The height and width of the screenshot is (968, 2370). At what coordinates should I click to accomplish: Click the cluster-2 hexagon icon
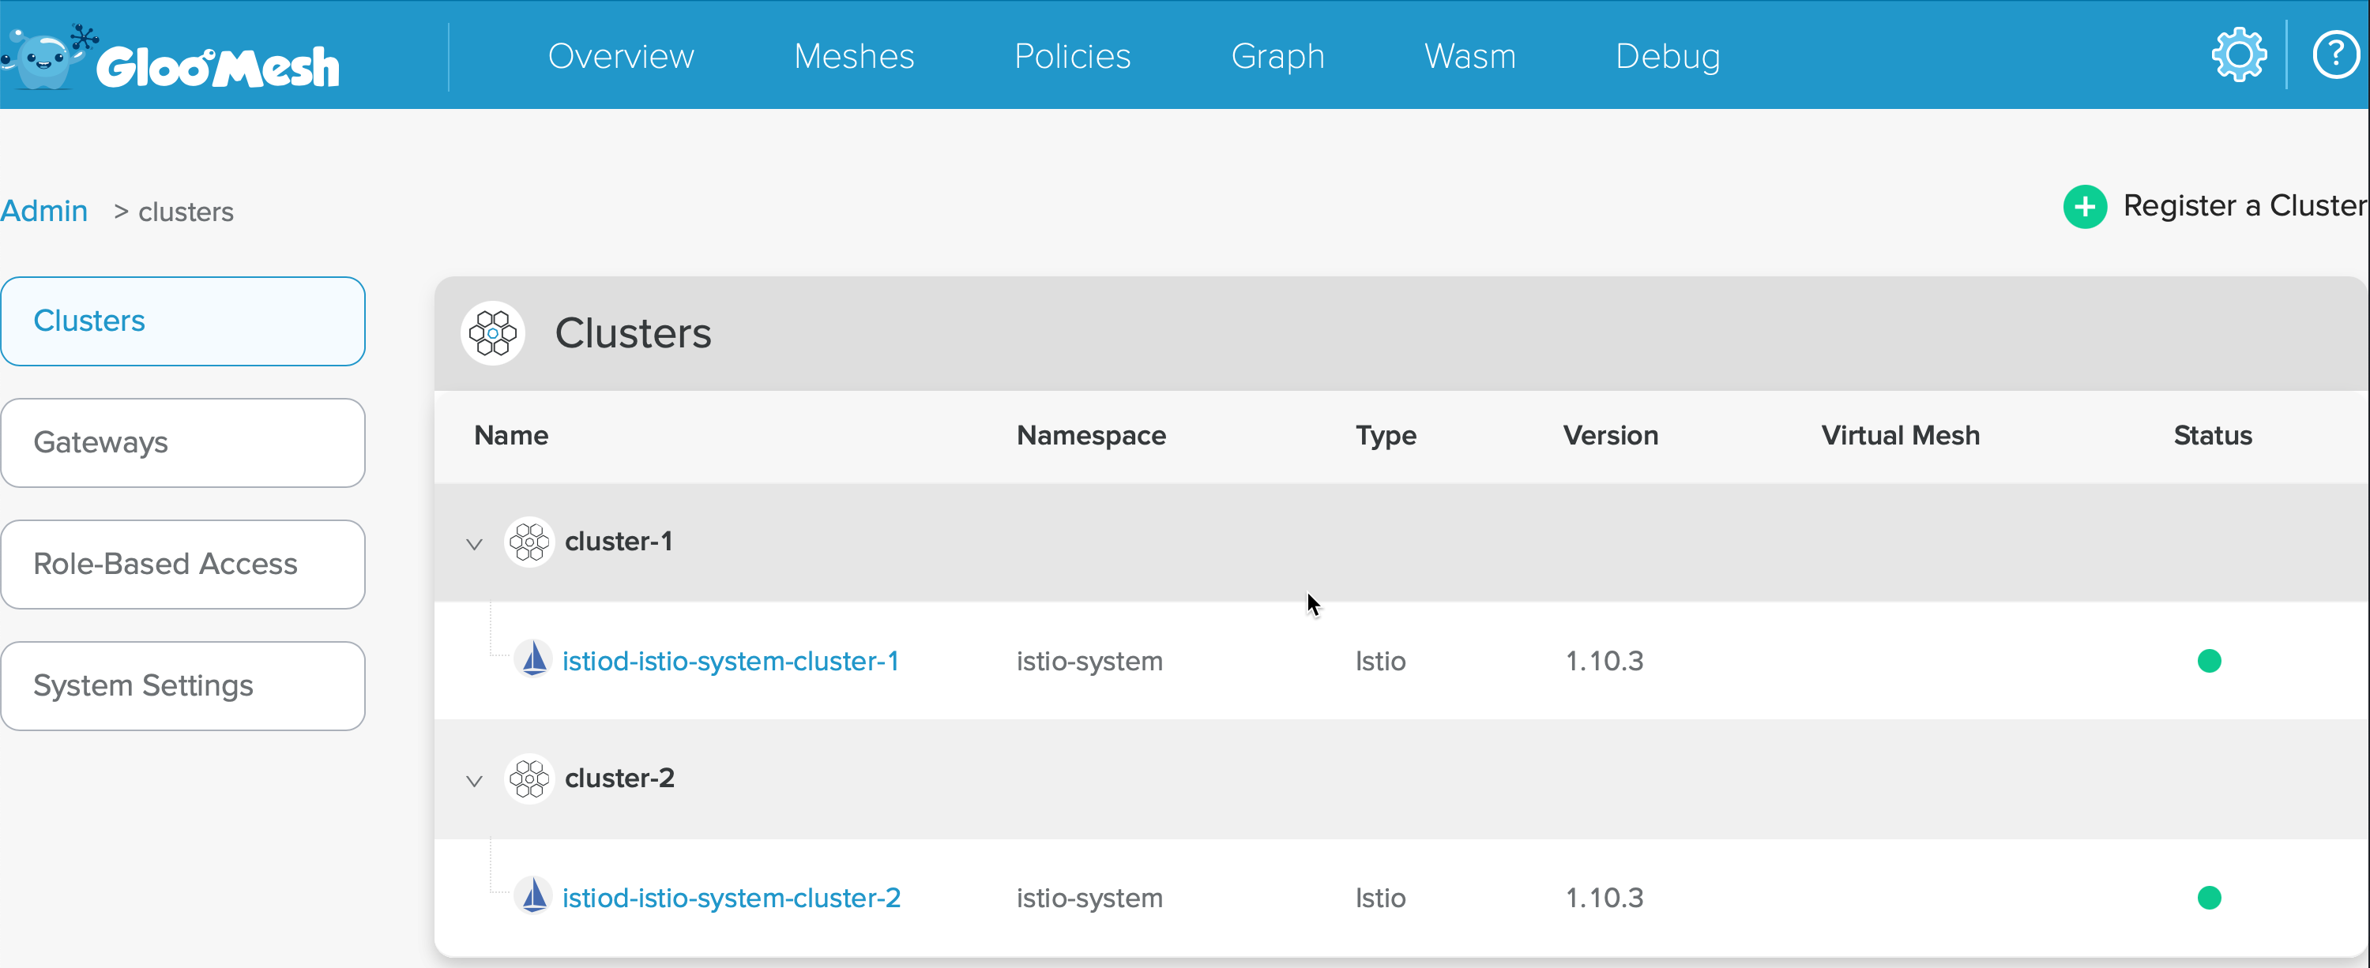[529, 779]
